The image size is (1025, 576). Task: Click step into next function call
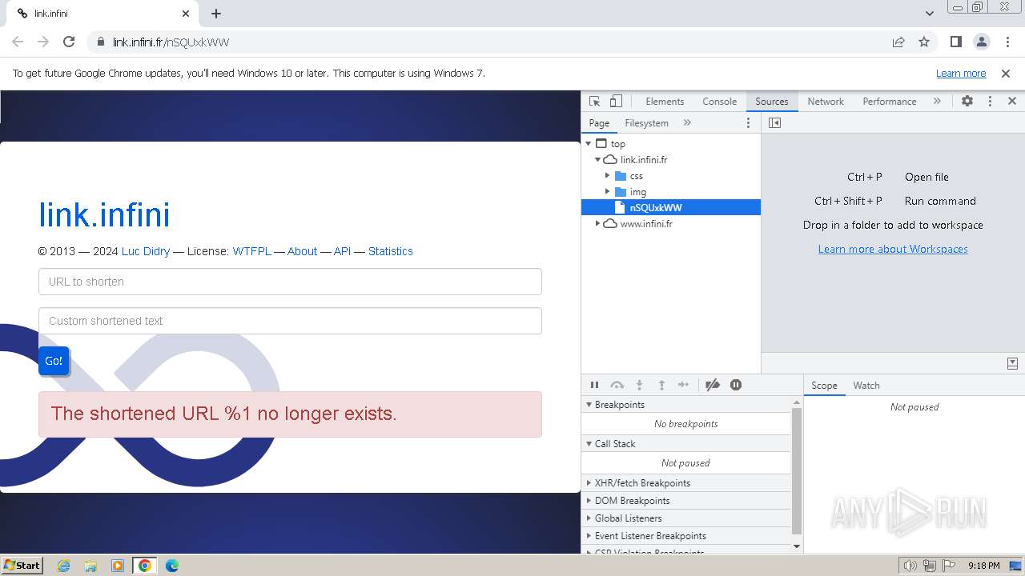point(639,385)
